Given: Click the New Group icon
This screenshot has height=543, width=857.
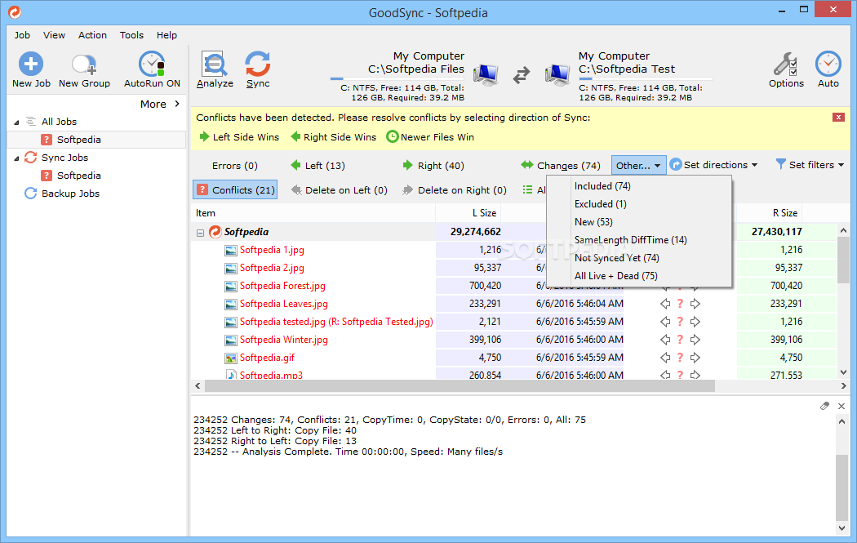Looking at the screenshot, I should pyautogui.click(x=84, y=64).
